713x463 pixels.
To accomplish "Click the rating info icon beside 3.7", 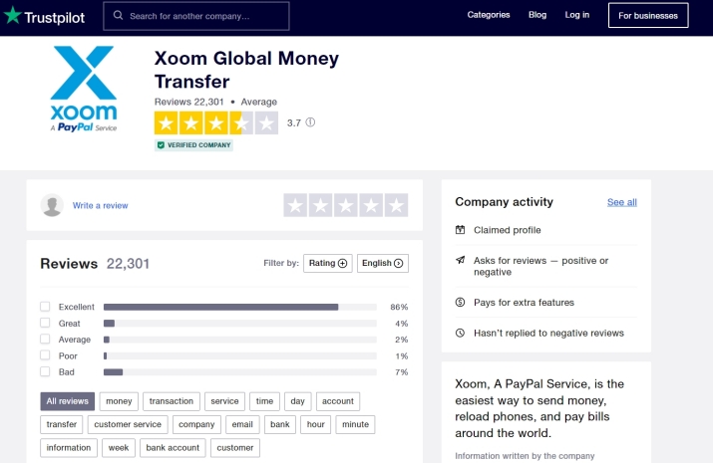I will point(310,122).
